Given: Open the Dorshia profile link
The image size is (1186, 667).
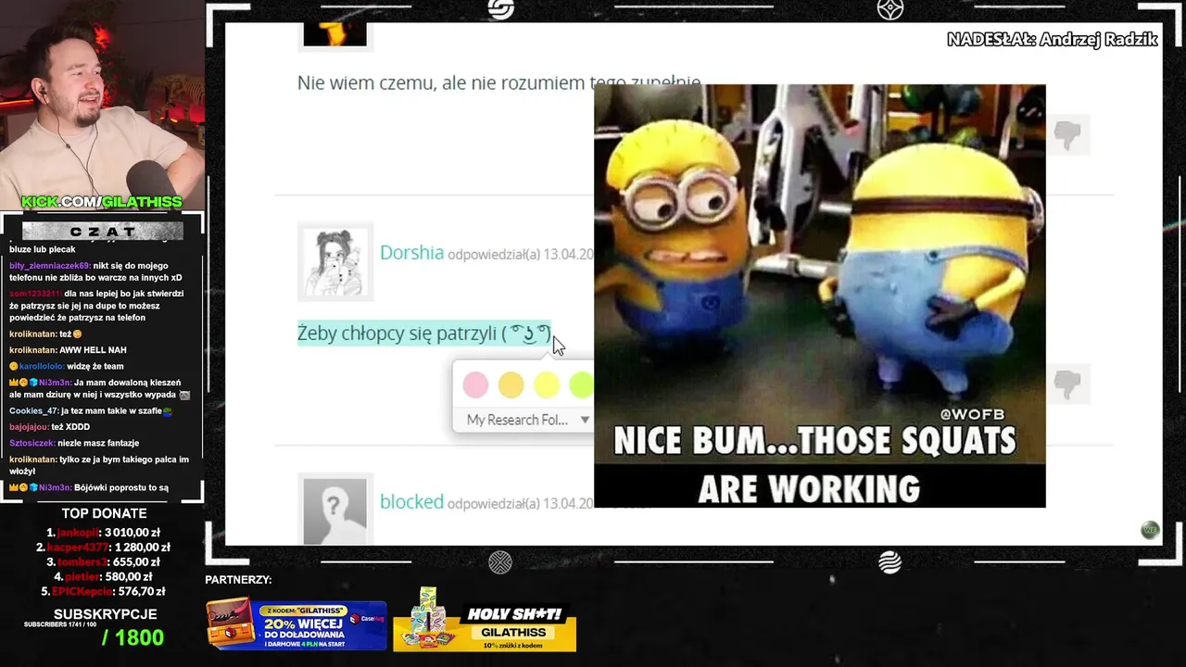Looking at the screenshot, I should (411, 253).
